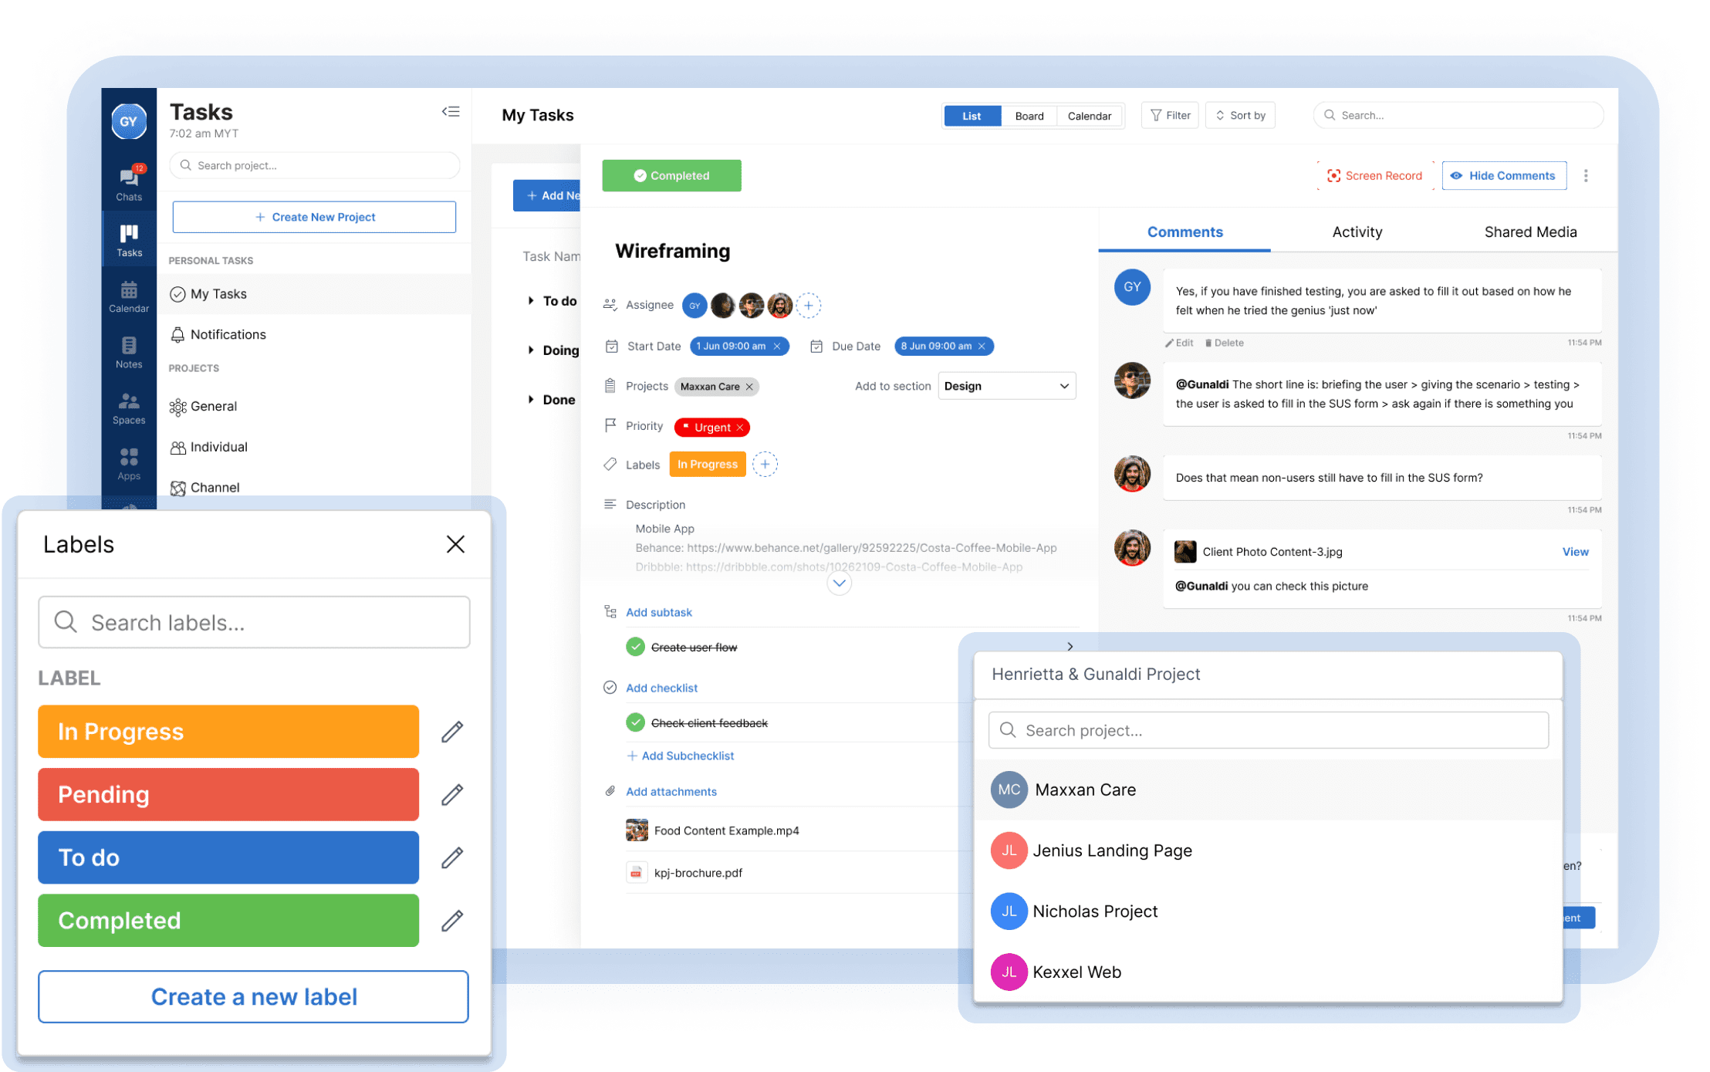Open Calendar from the sidebar
This screenshot has width=1710, height=1072.
coord(129,296)
